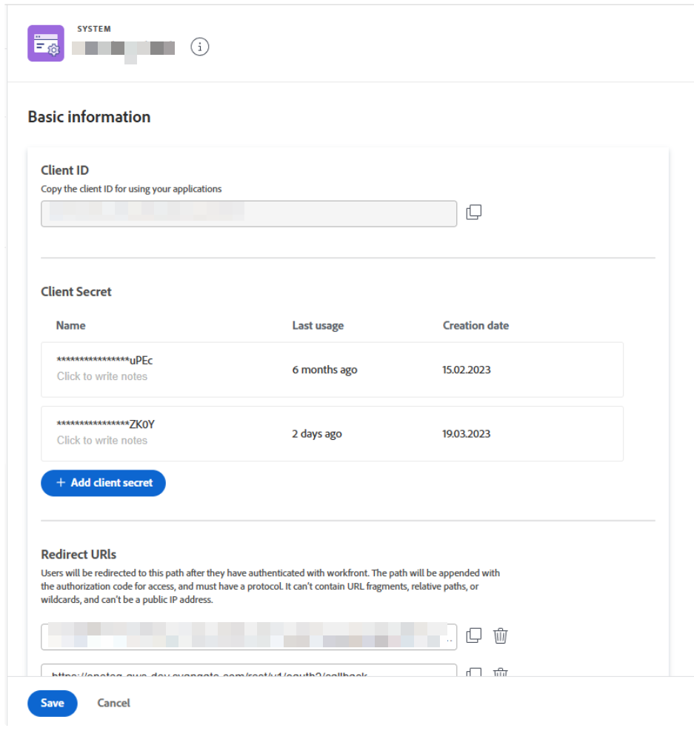Image resolution: width=694 pixels, height=731 pixels.
Task: Write notes for the ZK0Y client secret
Action: [x=102, y=440]
